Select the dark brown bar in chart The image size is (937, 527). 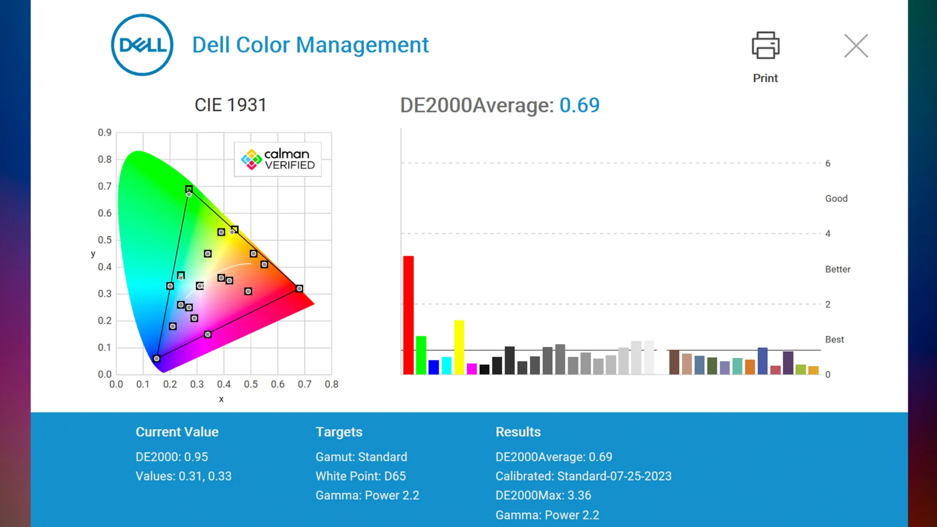click(674, 362)
